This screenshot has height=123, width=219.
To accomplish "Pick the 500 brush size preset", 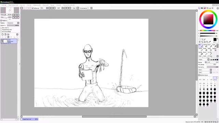I will point(208,105).
